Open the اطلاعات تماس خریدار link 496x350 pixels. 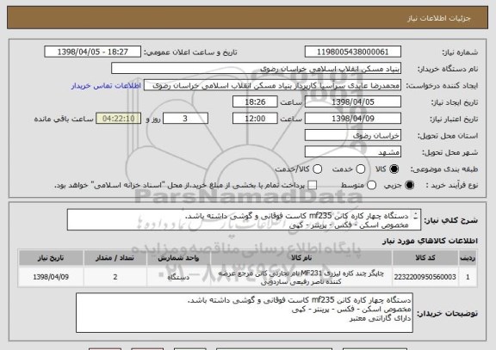point(106,86)
